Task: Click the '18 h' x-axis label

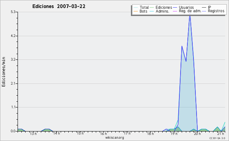Action: coord(150,133)
